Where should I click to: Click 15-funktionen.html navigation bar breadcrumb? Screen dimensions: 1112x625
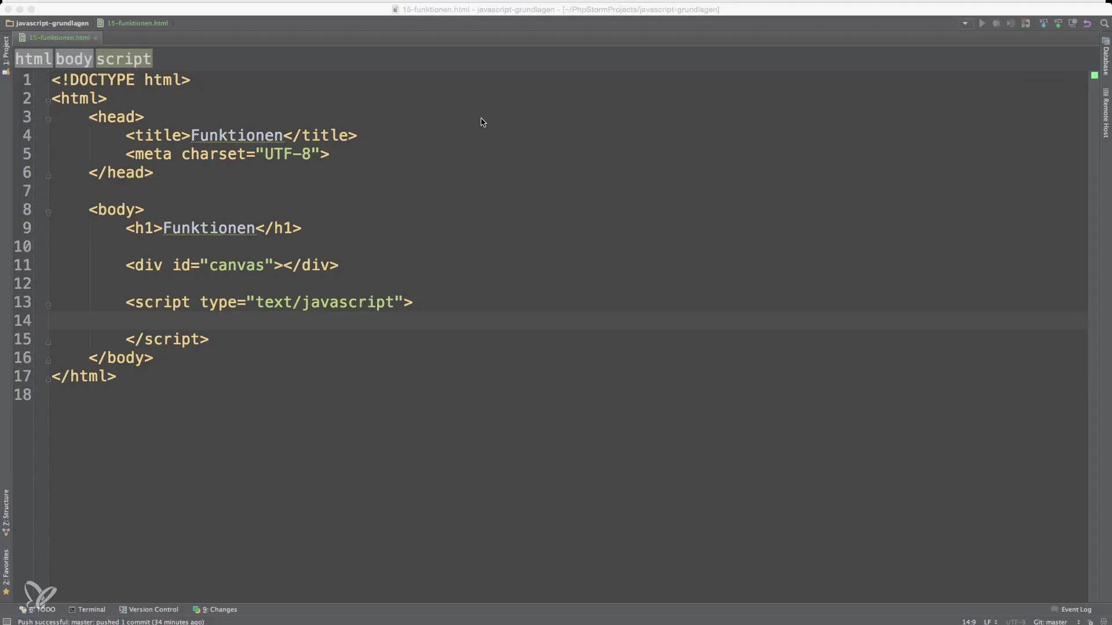133,23
